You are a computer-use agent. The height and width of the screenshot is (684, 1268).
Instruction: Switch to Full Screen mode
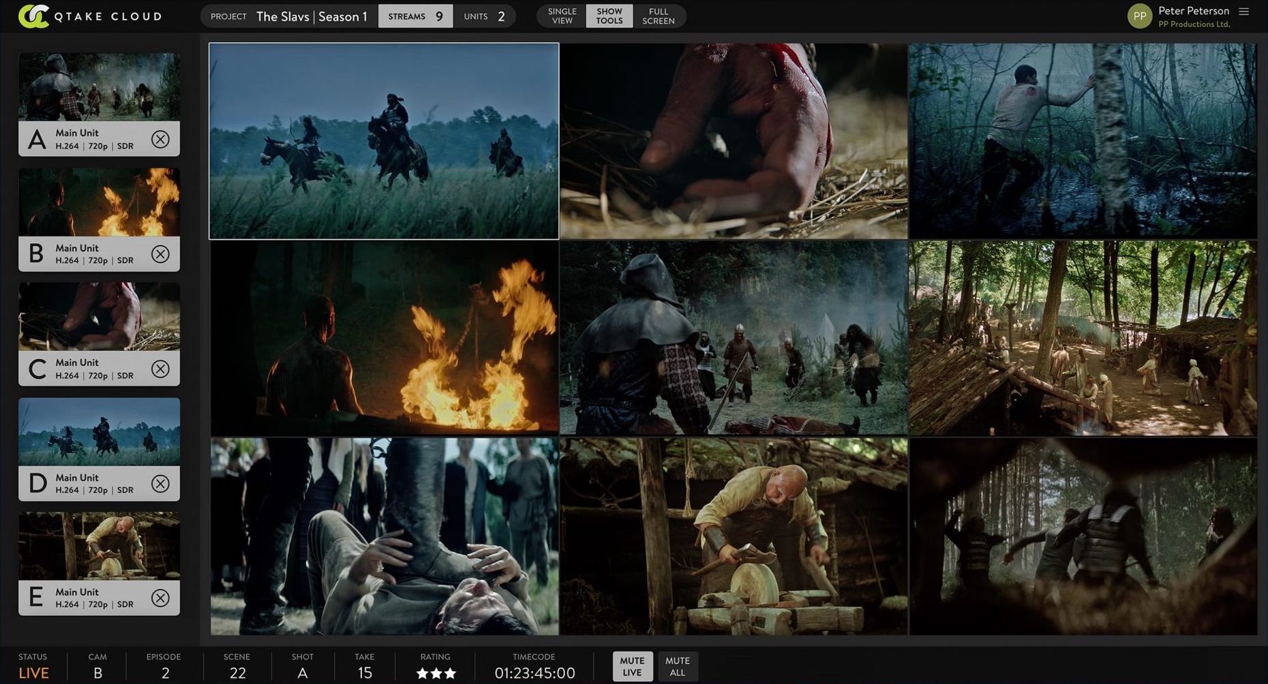click(x=658, y=16)
